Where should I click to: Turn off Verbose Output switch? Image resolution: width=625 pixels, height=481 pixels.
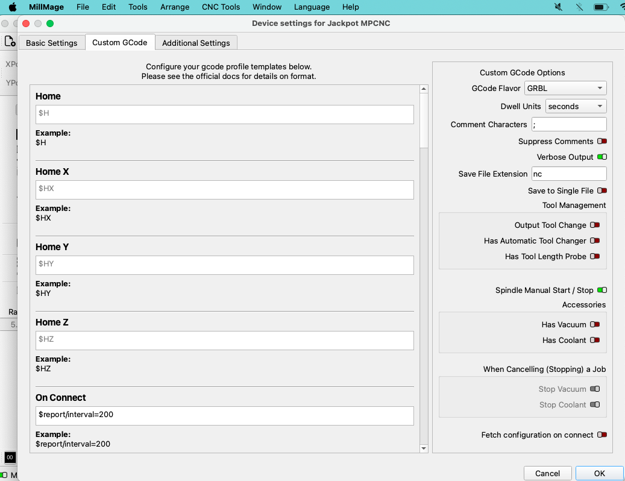[x=601, y=157]
